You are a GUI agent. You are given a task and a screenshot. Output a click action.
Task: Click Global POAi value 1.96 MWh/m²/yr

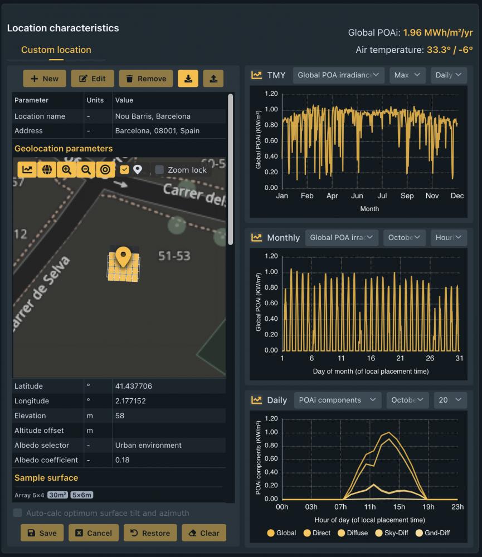(x=437, y=33)
